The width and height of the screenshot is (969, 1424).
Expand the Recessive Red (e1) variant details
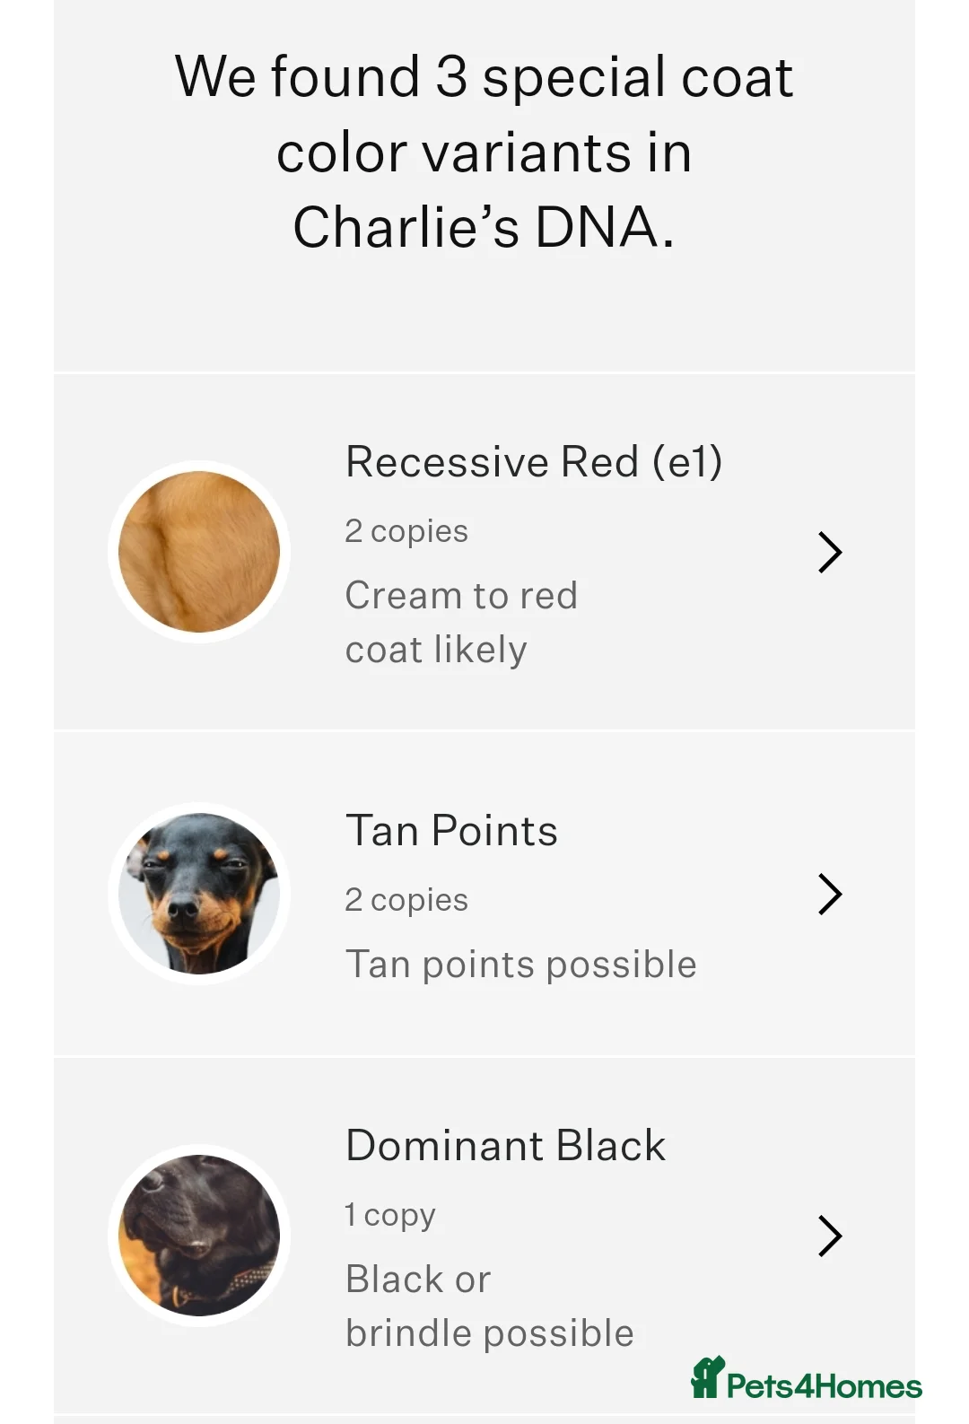coord(484,552)
